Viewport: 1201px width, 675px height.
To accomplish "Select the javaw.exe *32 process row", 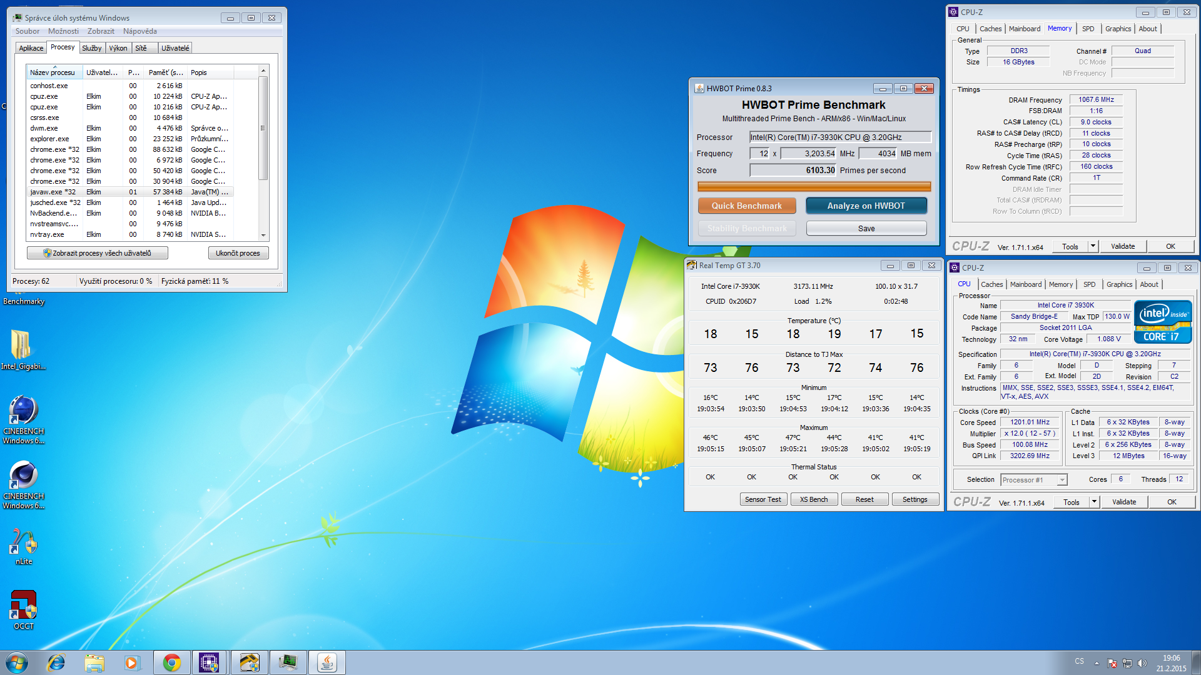I will click(x=130, y=192).
